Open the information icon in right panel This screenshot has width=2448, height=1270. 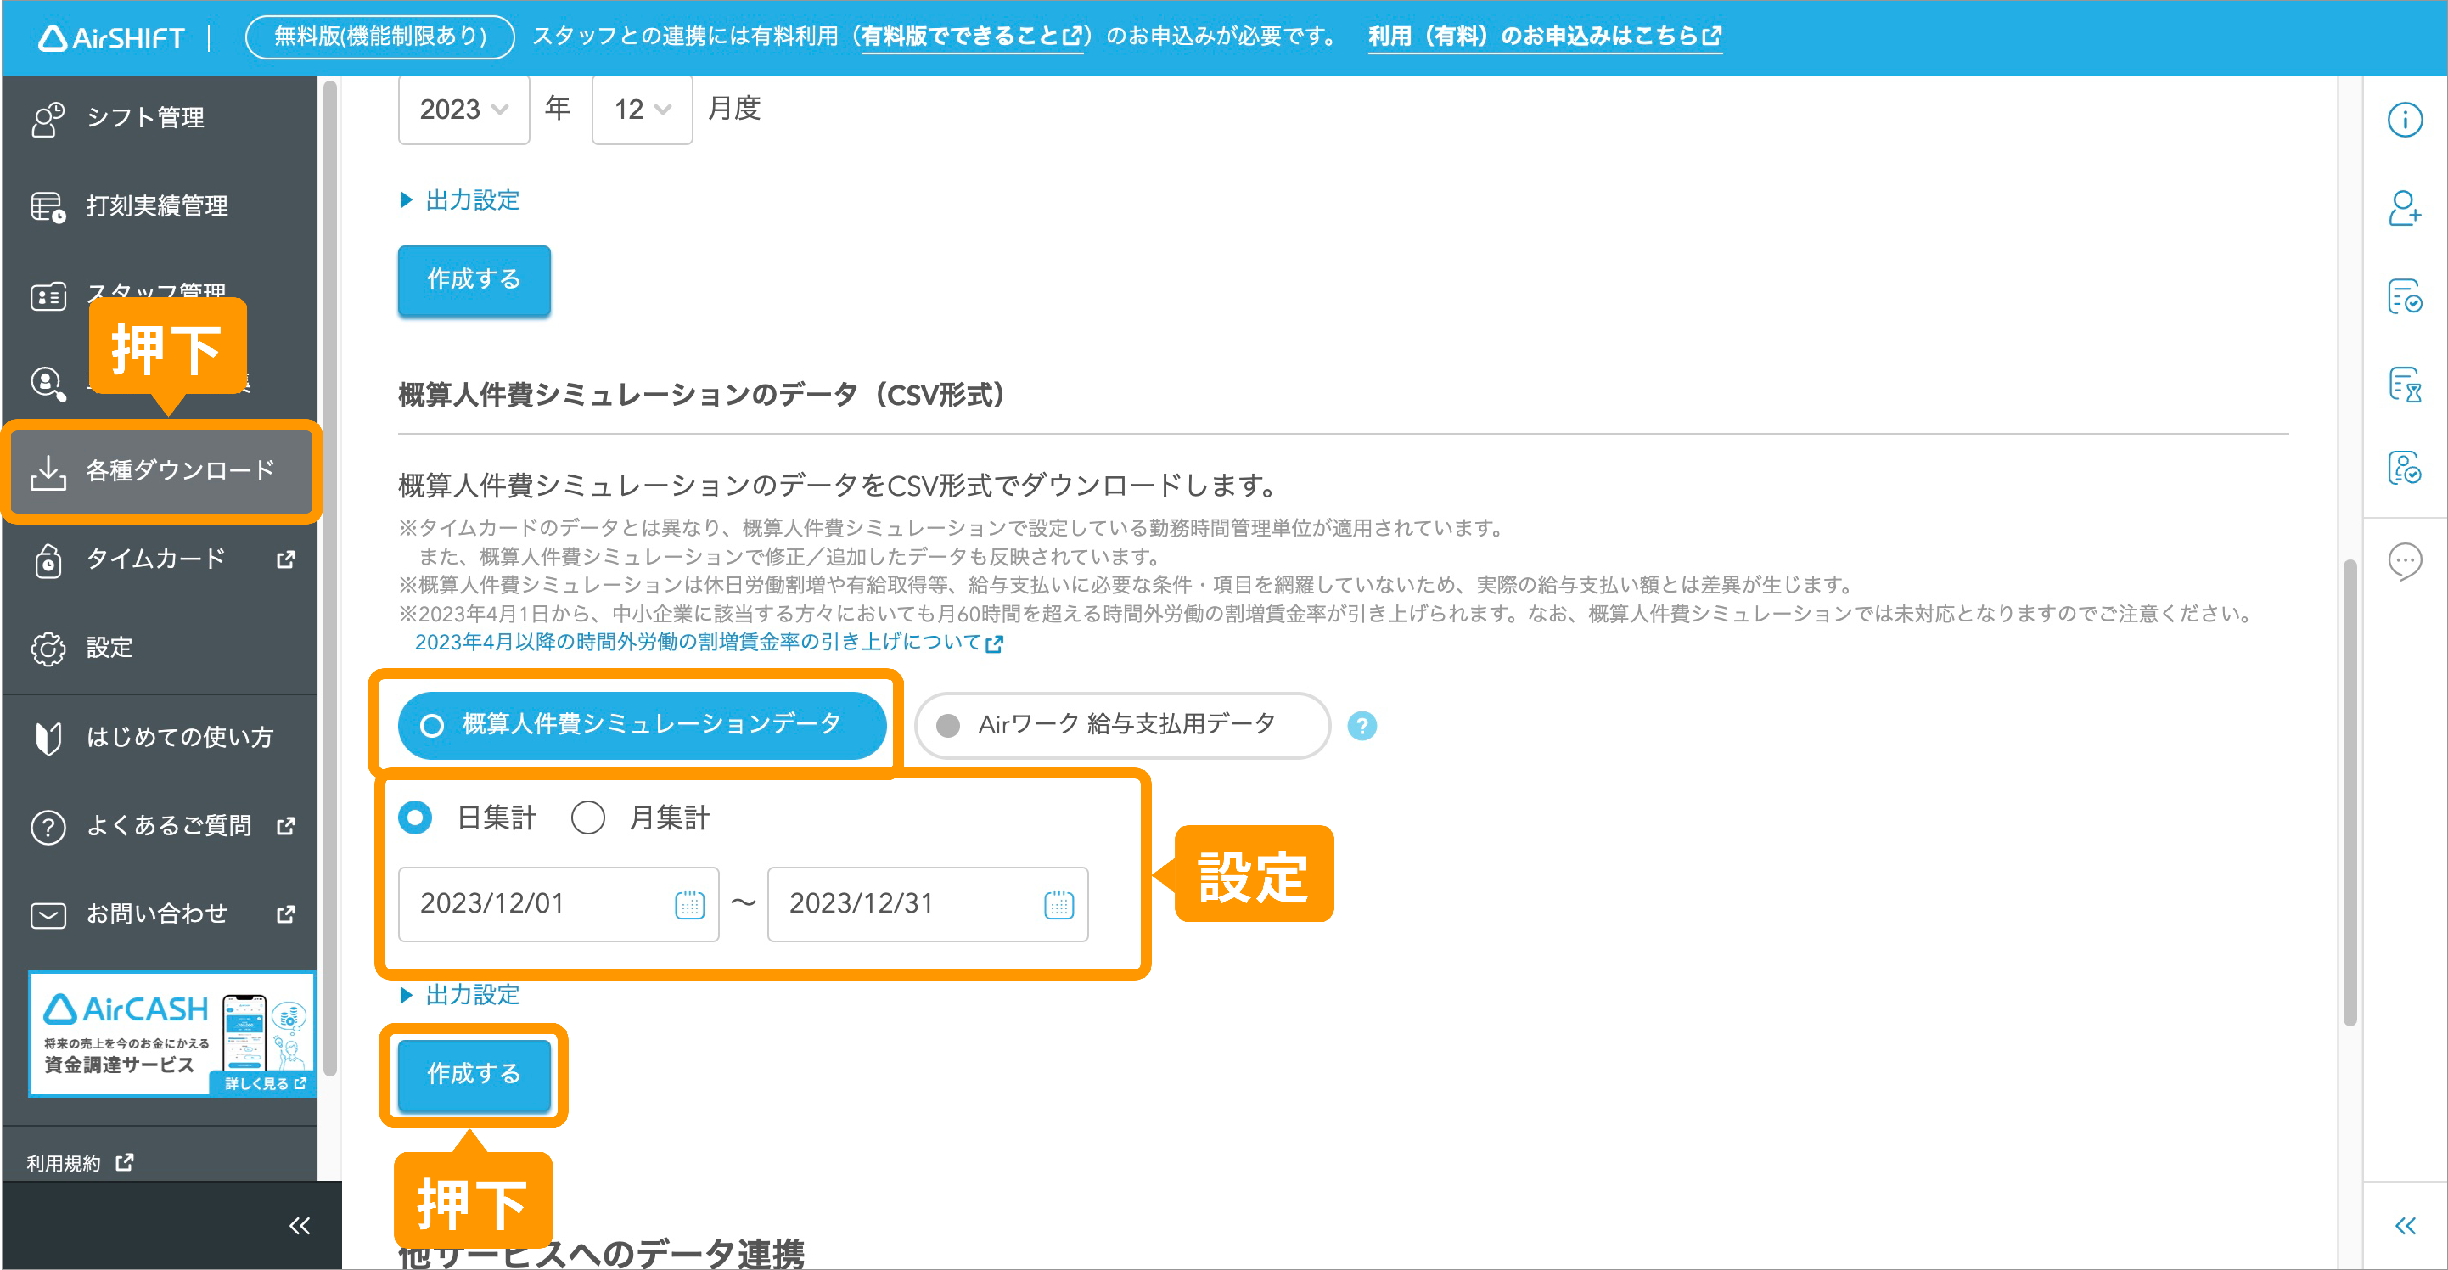pyautogui.click(x=2405, y=120)
